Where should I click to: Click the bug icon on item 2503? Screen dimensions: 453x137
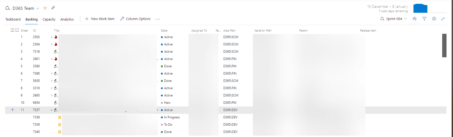pyautogui.click(x=56, y=37)
